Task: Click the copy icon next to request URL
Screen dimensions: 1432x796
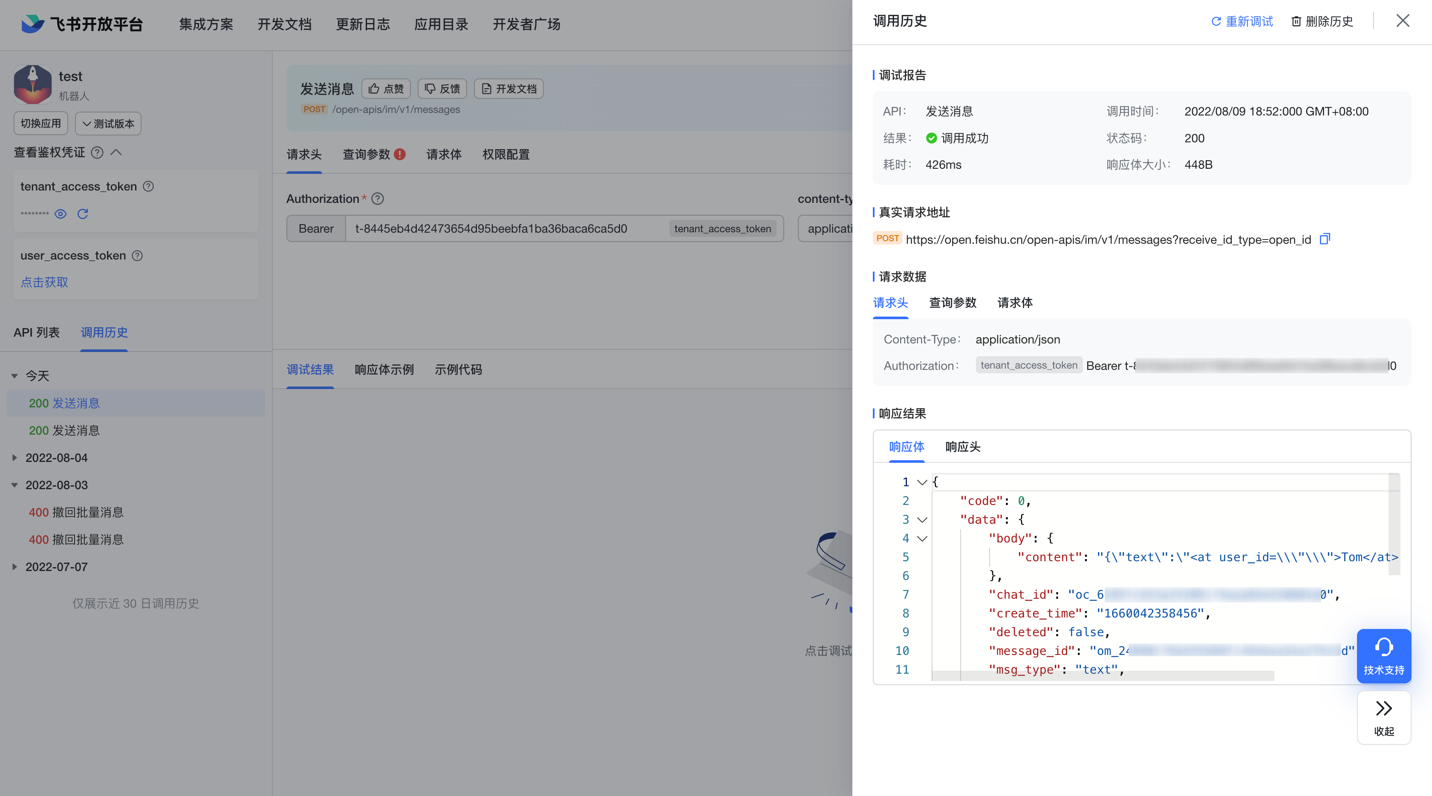Action: (1325, 239)
